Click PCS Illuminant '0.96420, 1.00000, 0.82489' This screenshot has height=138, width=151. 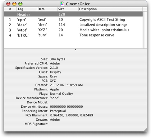pyautogui.click(x=72, y=115)
